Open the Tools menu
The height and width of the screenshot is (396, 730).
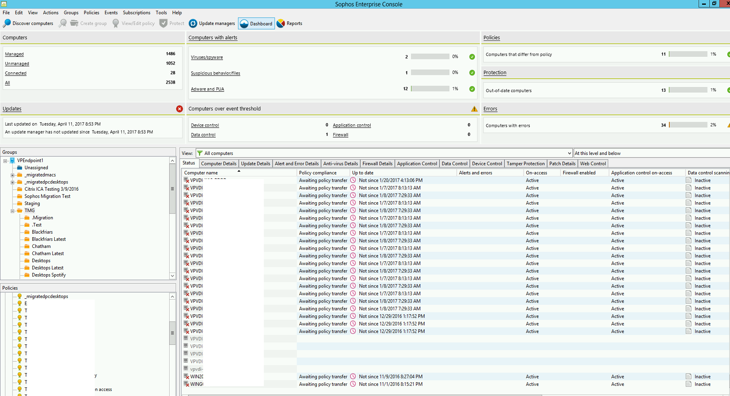(x=161, y=12)
